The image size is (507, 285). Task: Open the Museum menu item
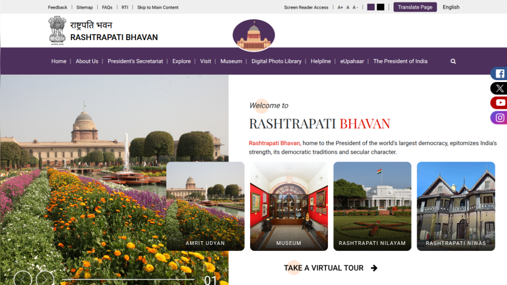[x=231, y=61]
